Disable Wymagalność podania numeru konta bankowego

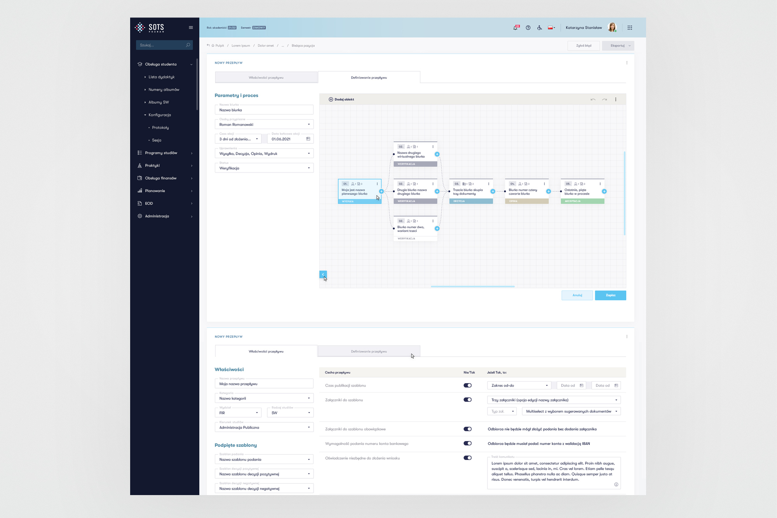[x=467, y=443]
